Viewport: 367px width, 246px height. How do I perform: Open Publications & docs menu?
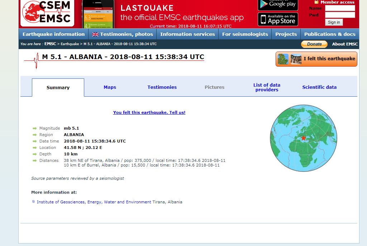(x=330, y=34)
